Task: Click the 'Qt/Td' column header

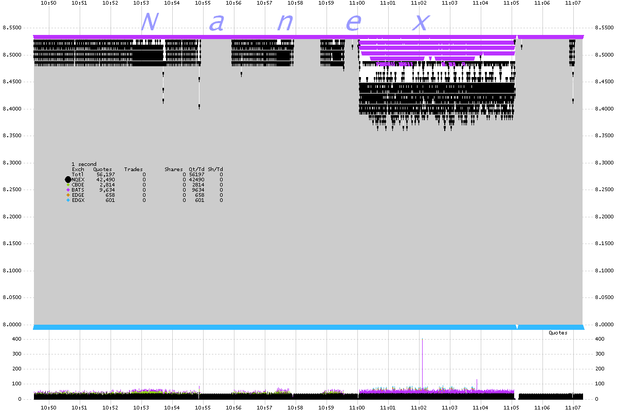Action: pyautogui.click(x=196, y=170)
